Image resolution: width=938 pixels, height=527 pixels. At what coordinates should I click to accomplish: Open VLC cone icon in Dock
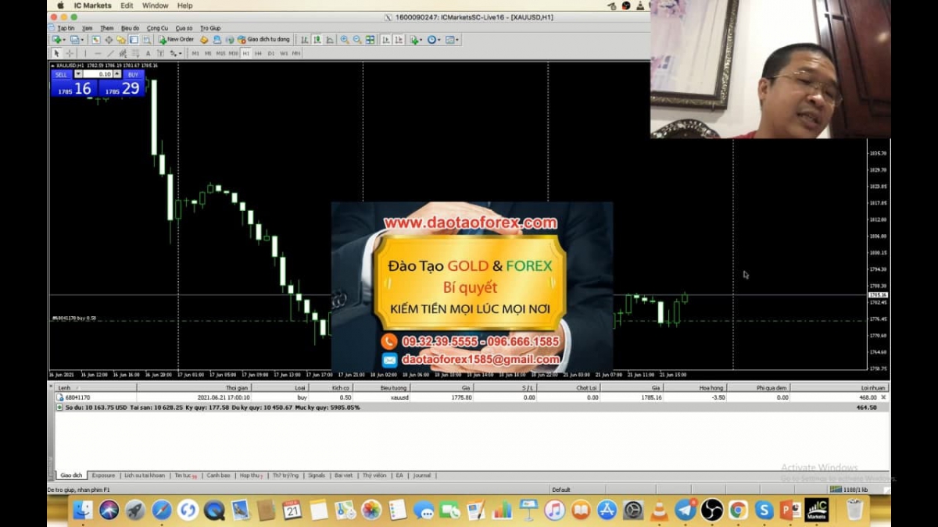pyautogui.click(x=659, y=511)
